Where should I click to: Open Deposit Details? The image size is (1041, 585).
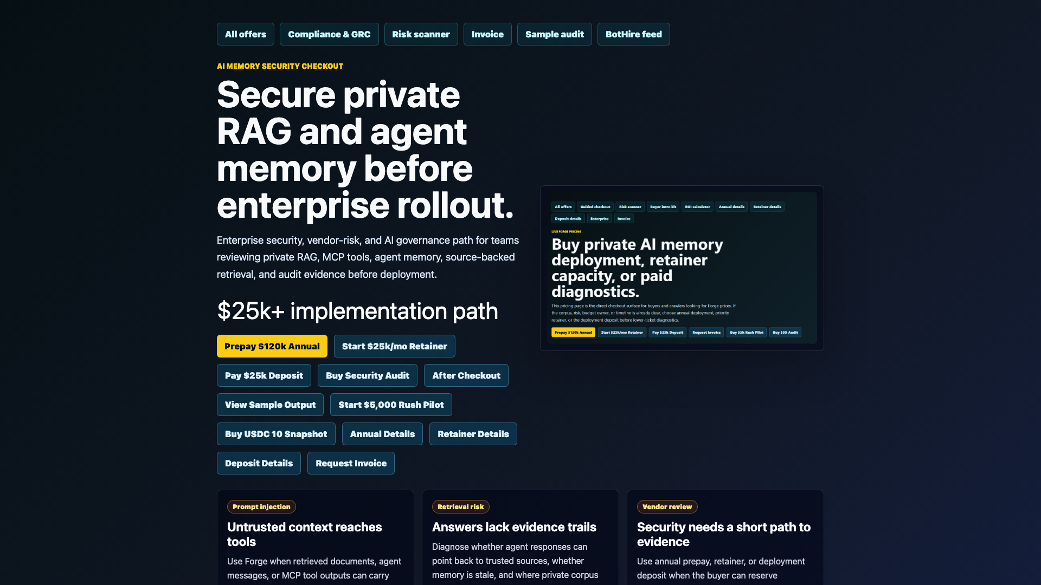point(259,463)
